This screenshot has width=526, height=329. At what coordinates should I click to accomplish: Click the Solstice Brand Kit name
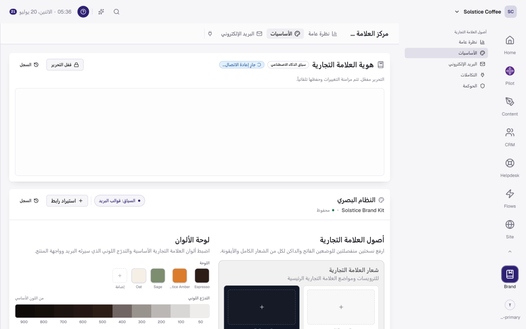coord(363,210)
